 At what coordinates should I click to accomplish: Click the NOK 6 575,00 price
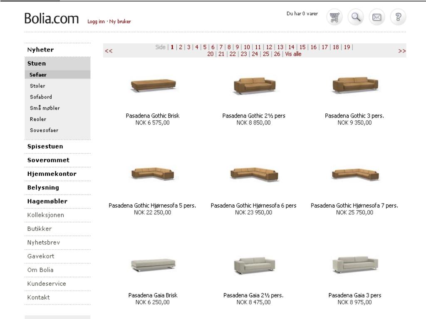152,123
